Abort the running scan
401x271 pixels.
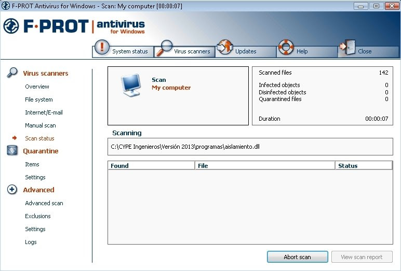298,256
